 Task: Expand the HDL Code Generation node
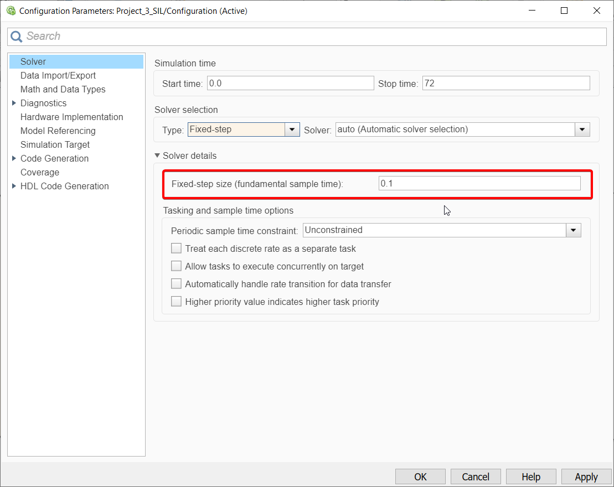[14, 186]
